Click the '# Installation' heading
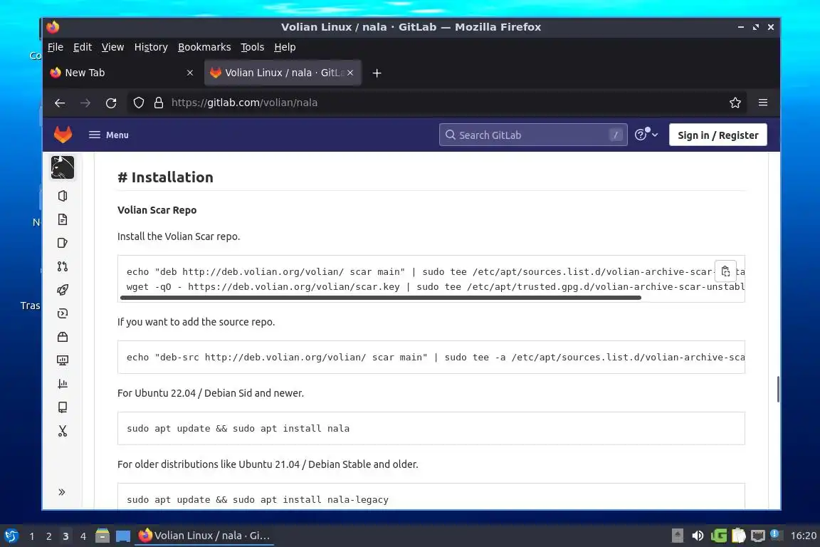 point(165,177)
